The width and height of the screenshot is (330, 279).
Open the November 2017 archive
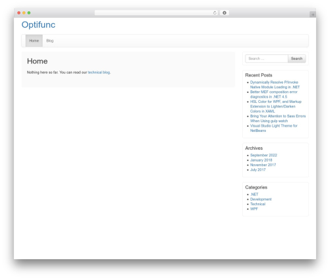click(x=263, y=165)
